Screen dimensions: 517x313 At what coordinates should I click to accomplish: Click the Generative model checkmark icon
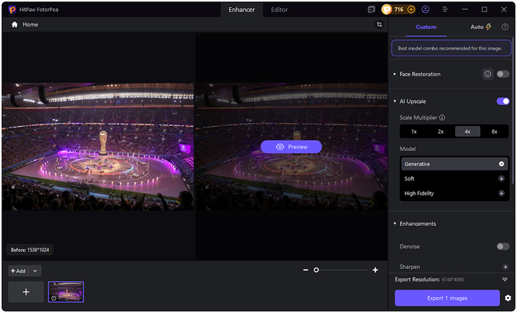[x=501, y=164]
